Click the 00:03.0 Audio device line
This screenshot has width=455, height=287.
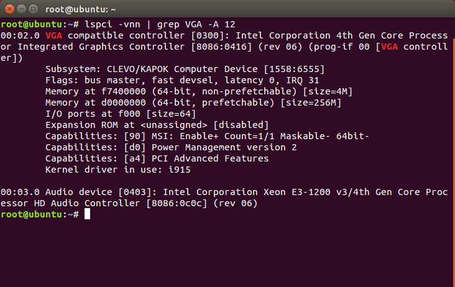point(224,198)
